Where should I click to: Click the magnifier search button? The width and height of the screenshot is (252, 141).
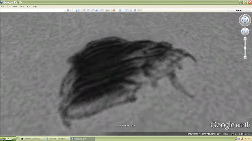[68, 11]
